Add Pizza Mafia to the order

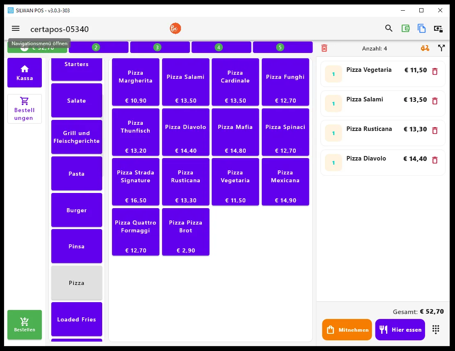(x=236, y=132)
